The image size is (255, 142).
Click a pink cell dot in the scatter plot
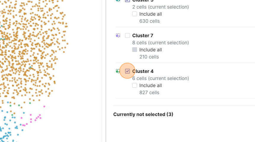(44, 107)
